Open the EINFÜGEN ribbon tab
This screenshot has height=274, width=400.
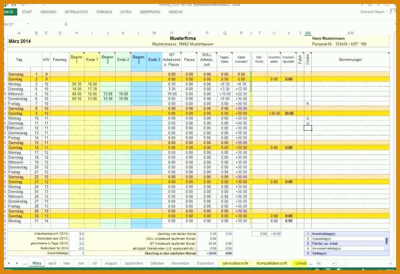(x=48, y=12)
